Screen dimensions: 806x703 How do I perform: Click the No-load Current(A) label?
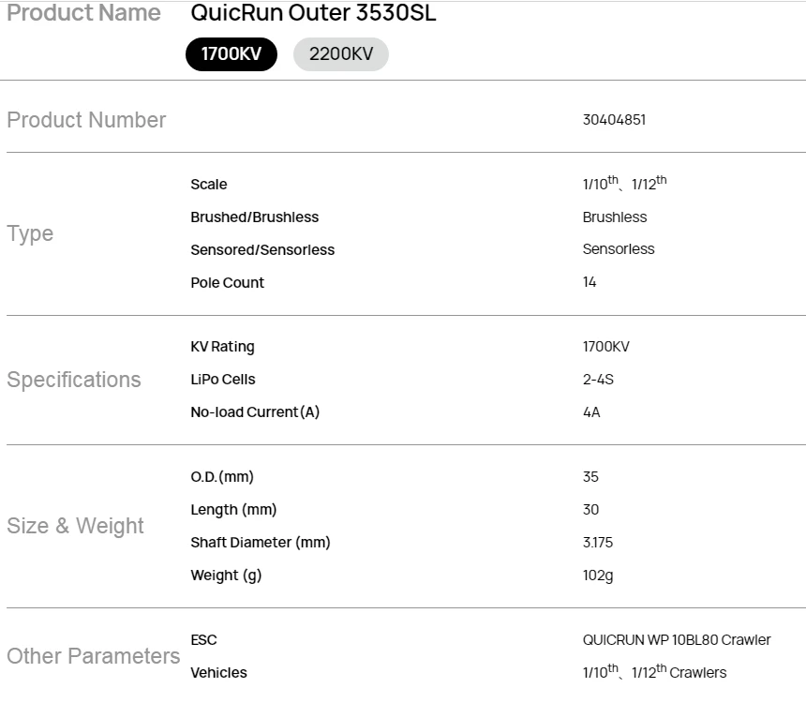click(x=255, y=412)
